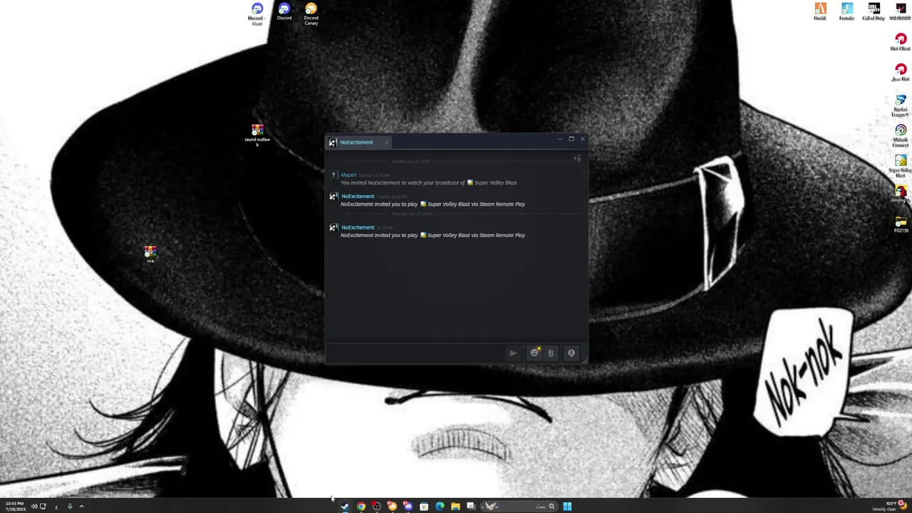Open Ubisoft Connect desktop shortcut
This screenshot has width=912, height=513.
[x=901, y=136]
